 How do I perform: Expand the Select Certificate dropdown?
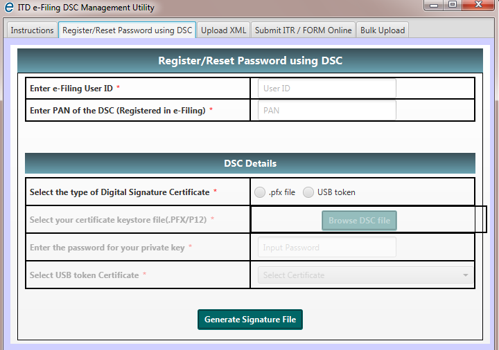365,275
